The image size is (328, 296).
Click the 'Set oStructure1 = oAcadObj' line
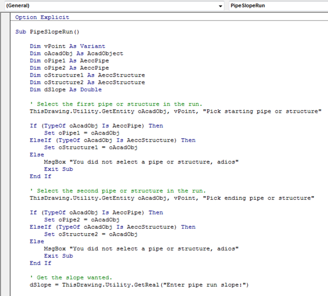[91, 147]
